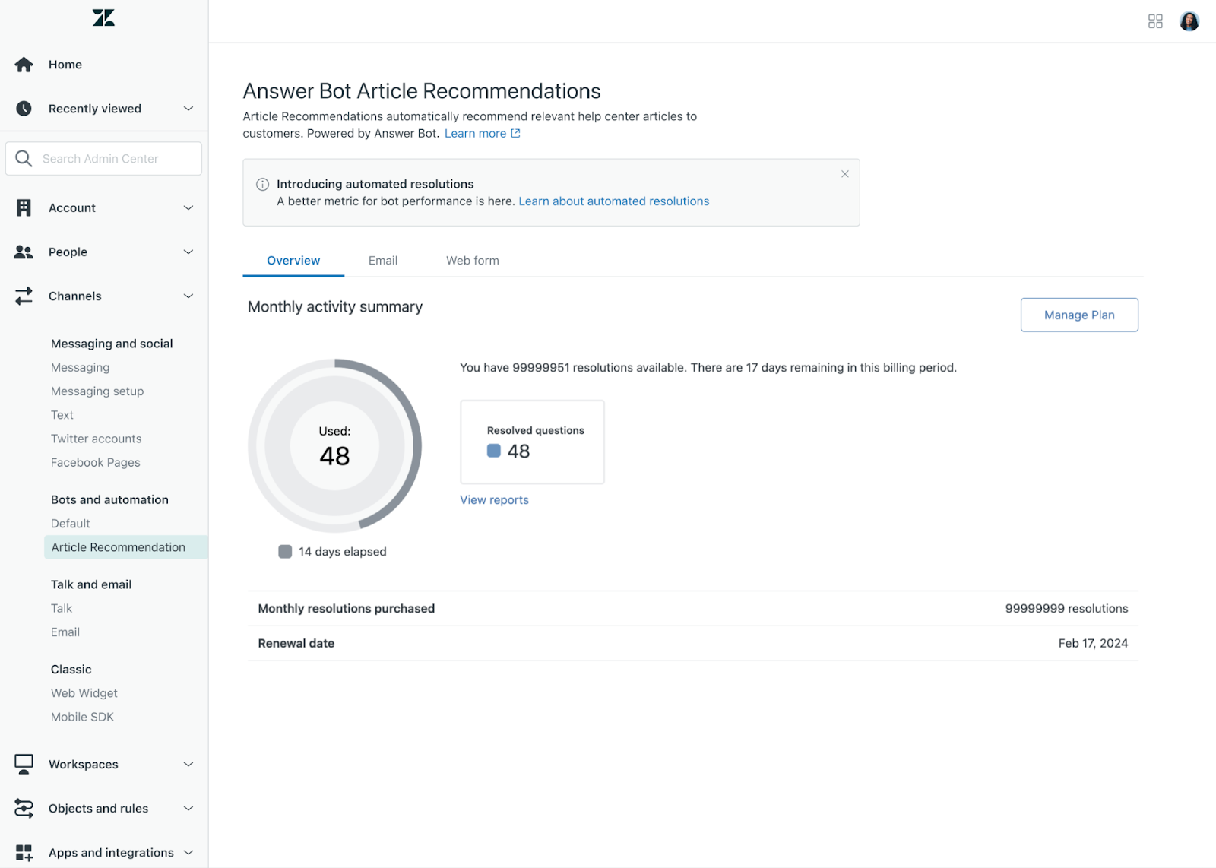Click the Recently viewed clock icon

(24, 109)
